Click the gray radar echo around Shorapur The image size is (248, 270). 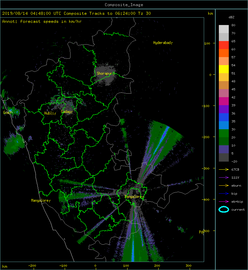[105, 75]
